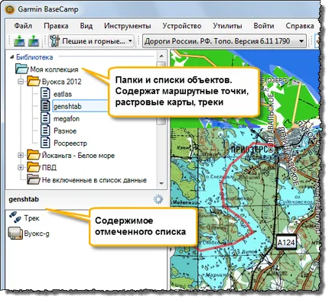The image size is (332, 303).
Task: Select the Росреестр list
Action: point(70,143)
